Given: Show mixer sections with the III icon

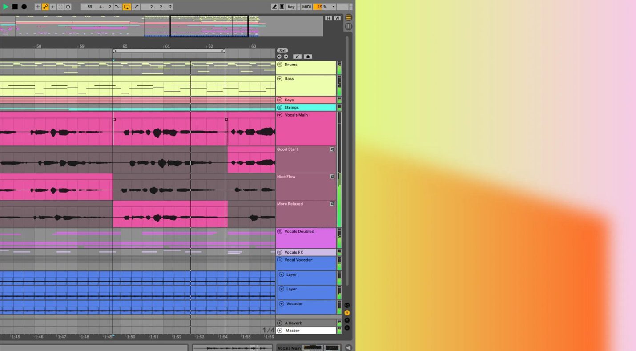Looking at the screenshot, I should (x=349, y=27).
